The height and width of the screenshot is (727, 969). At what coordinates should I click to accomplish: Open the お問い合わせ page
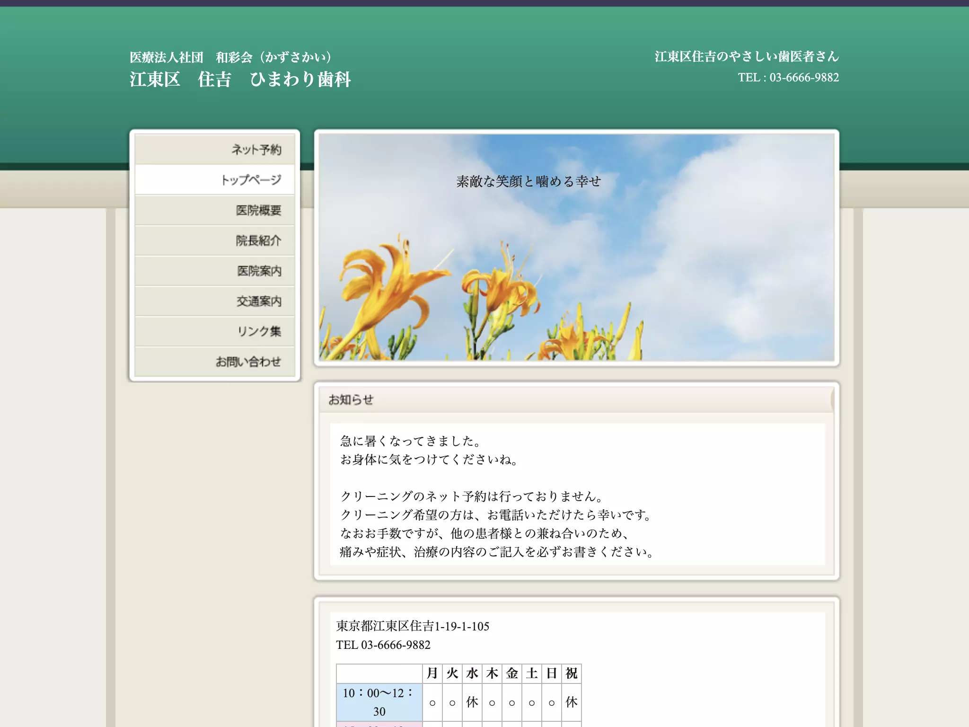(x=214, y=361)
